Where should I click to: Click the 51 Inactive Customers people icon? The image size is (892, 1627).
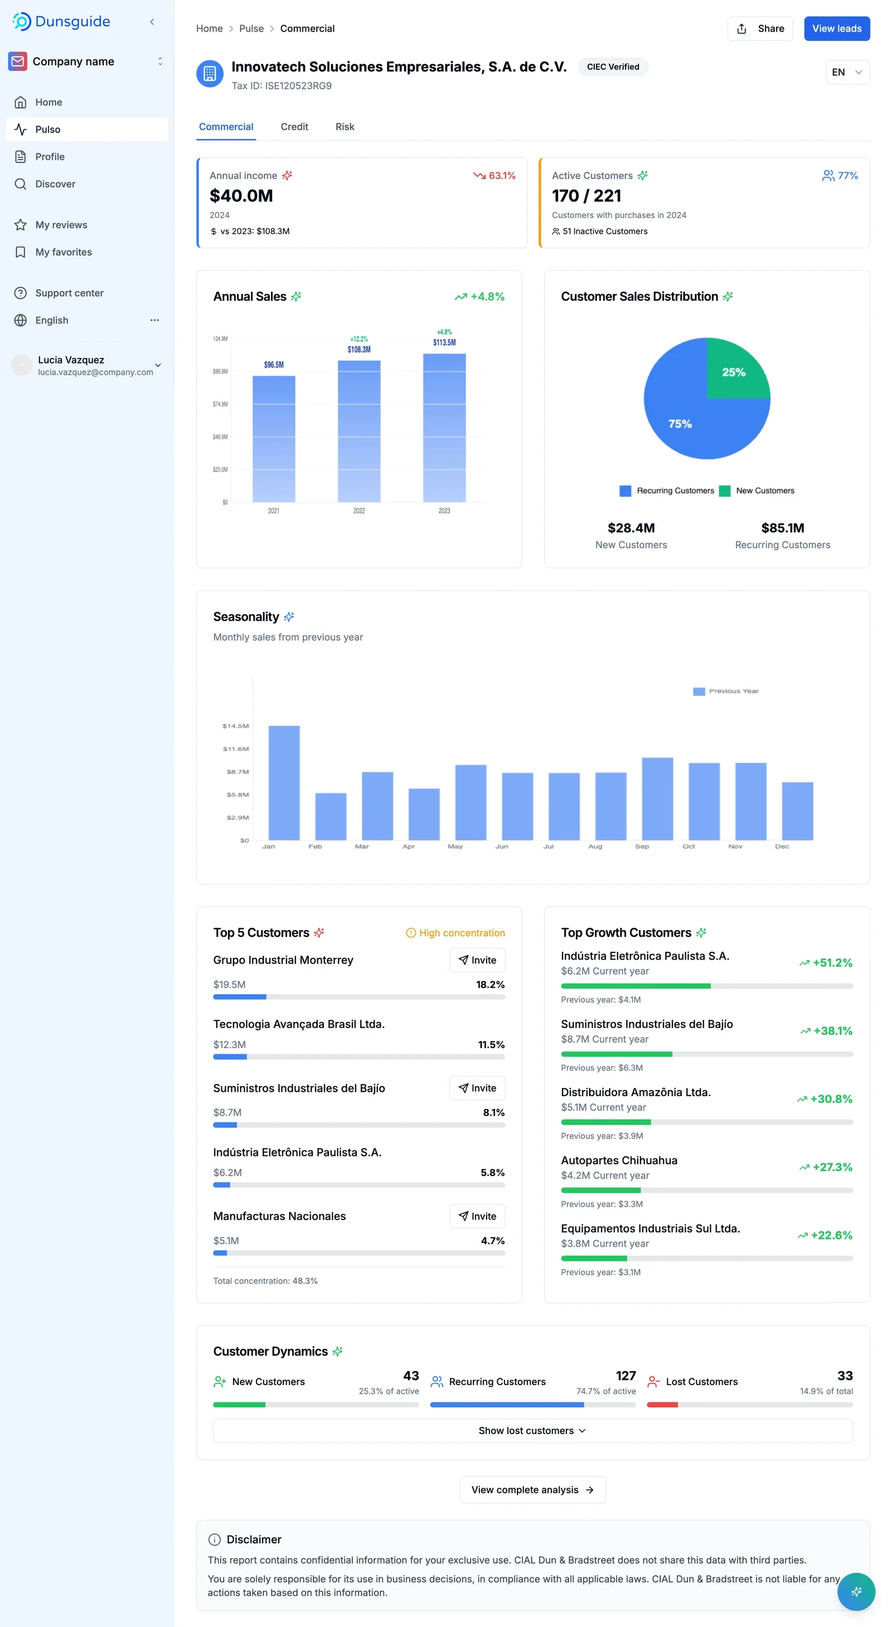click(x=556, y=231)
